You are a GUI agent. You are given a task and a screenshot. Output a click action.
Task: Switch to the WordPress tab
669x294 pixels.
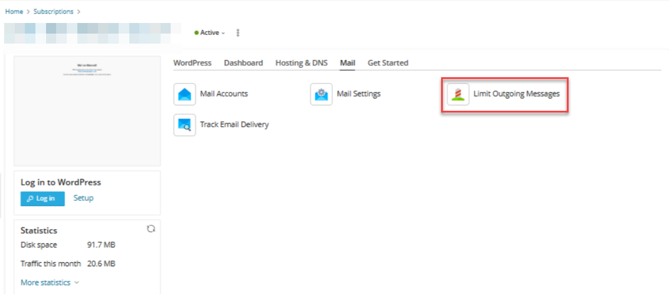pyautogui.click(x=192, y=63)
